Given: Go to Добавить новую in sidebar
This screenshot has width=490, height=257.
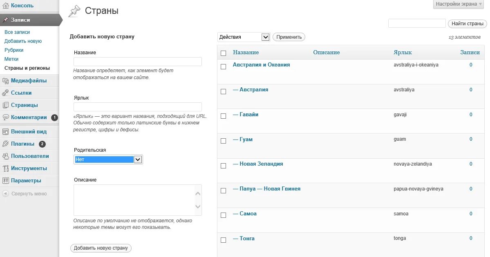Looking at the screenshot, I should (x=23, y=41).
